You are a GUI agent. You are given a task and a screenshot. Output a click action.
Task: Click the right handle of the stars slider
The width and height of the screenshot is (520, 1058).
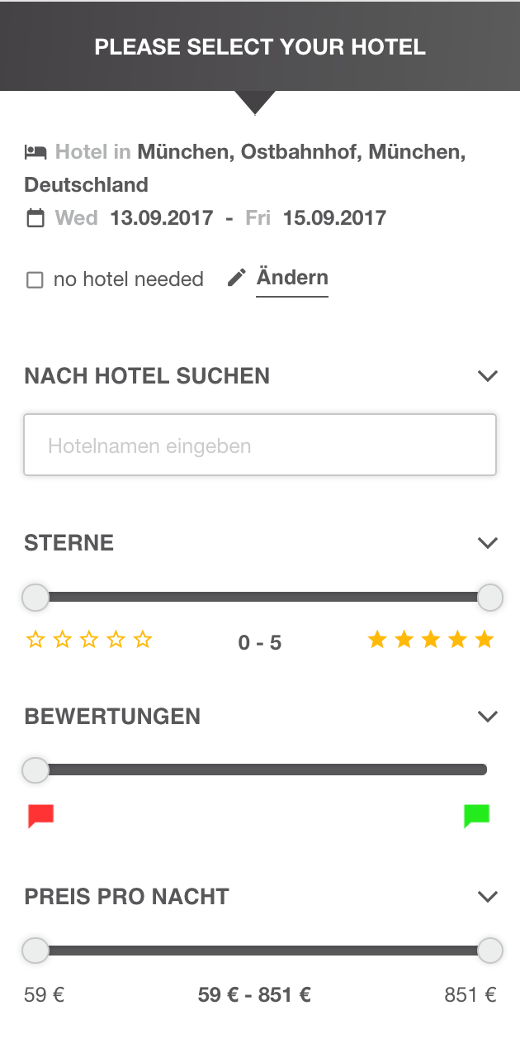490,597
